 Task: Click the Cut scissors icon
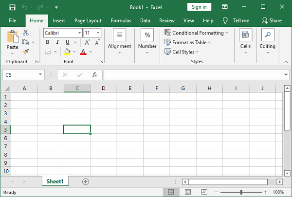(26, 33)
